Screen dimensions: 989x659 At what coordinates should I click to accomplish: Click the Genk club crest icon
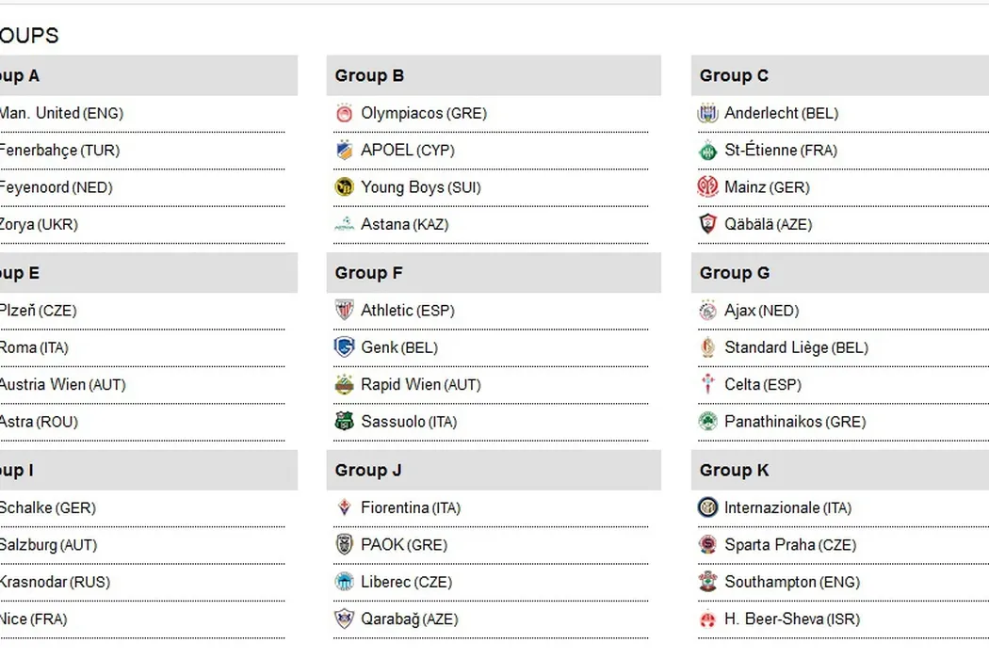(x=344, y=347)
